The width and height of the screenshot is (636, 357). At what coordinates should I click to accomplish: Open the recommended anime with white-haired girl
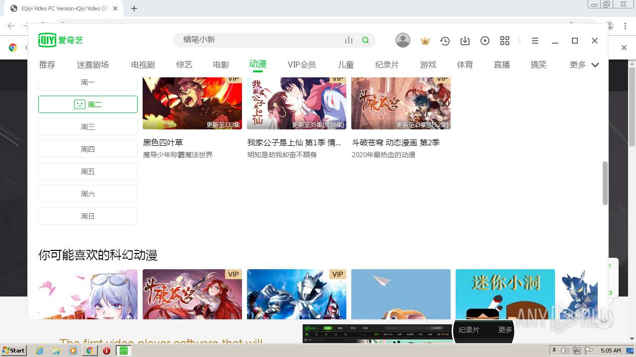[88, 295]
